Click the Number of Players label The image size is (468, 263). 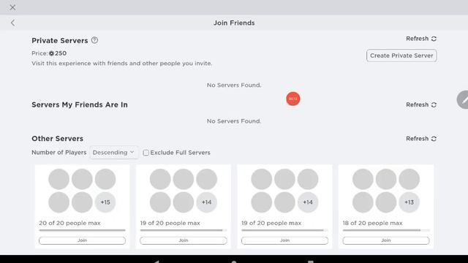(59, 153)
